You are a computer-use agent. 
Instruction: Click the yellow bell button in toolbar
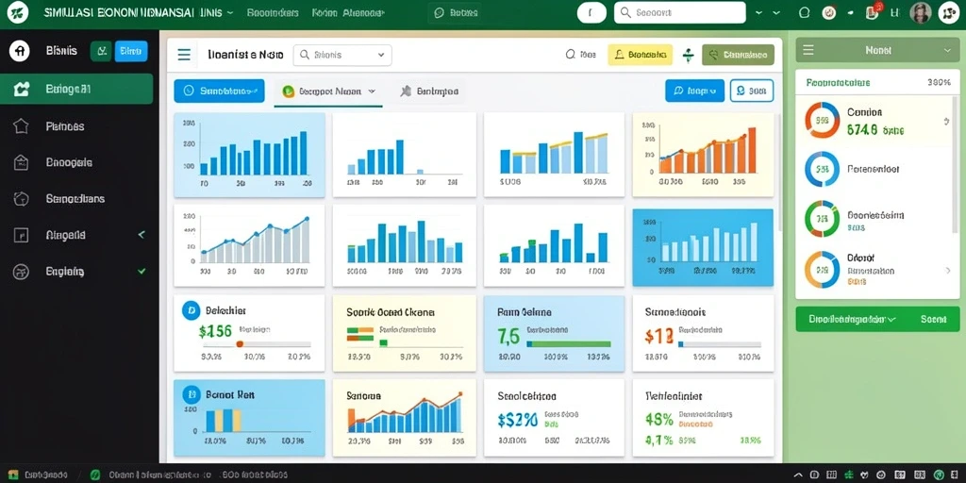[x=641, y=55]
